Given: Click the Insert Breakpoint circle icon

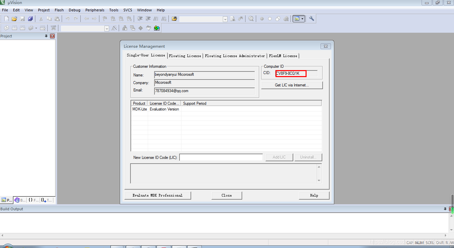Looking at the screenshot, I should [x=262, y=19].
